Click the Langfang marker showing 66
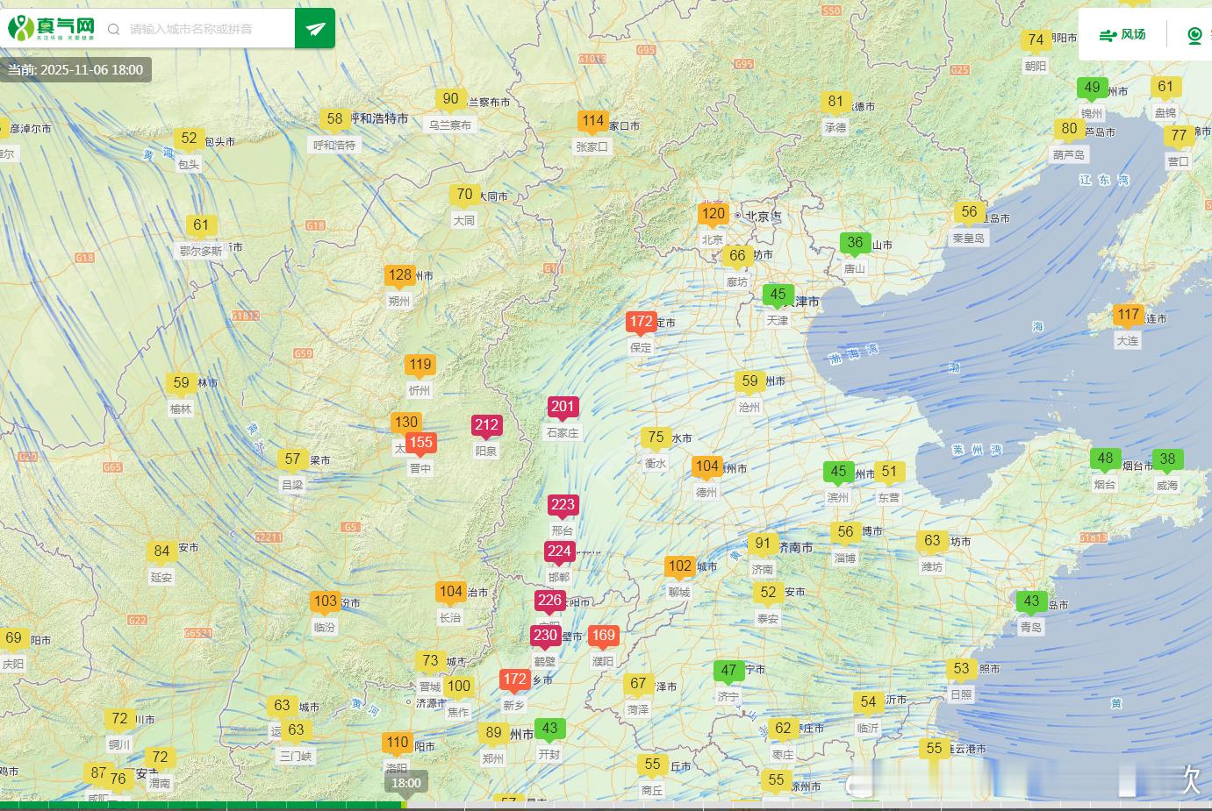 [737, 256]
